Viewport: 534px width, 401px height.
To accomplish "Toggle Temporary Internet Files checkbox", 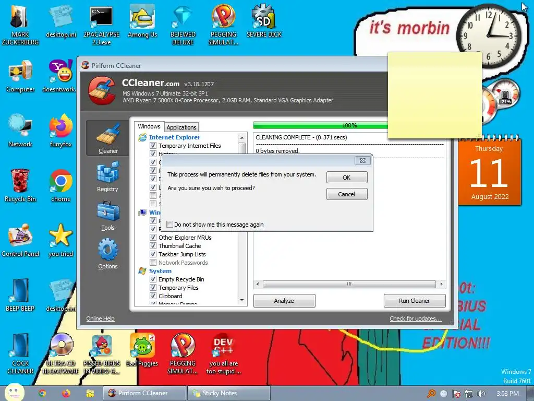I will (x=153, y=146).
